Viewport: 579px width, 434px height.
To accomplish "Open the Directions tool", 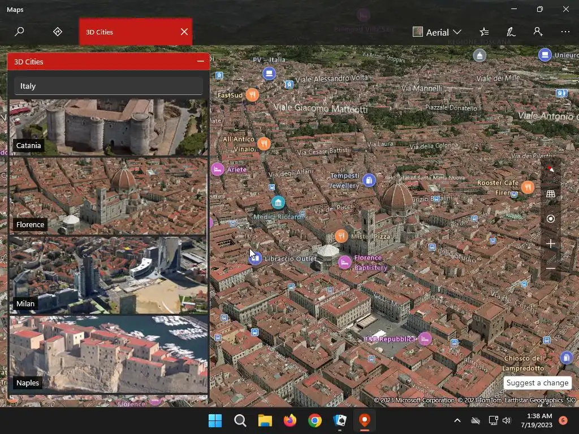I will pos(58,32).
